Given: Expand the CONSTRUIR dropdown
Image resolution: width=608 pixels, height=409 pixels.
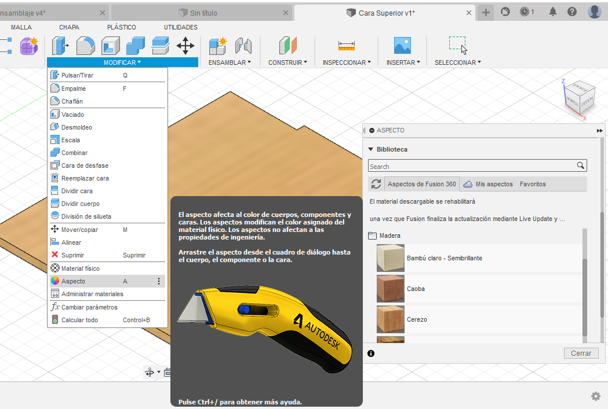Looking at the screenshot, I should click(x=287, y=62).
